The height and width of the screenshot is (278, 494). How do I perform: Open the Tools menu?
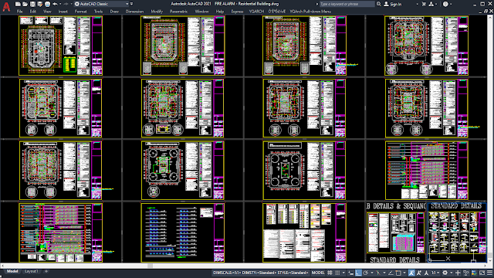[x=98, y=12]
